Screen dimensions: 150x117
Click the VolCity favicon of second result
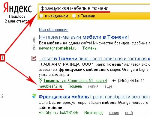click(34, 96)
